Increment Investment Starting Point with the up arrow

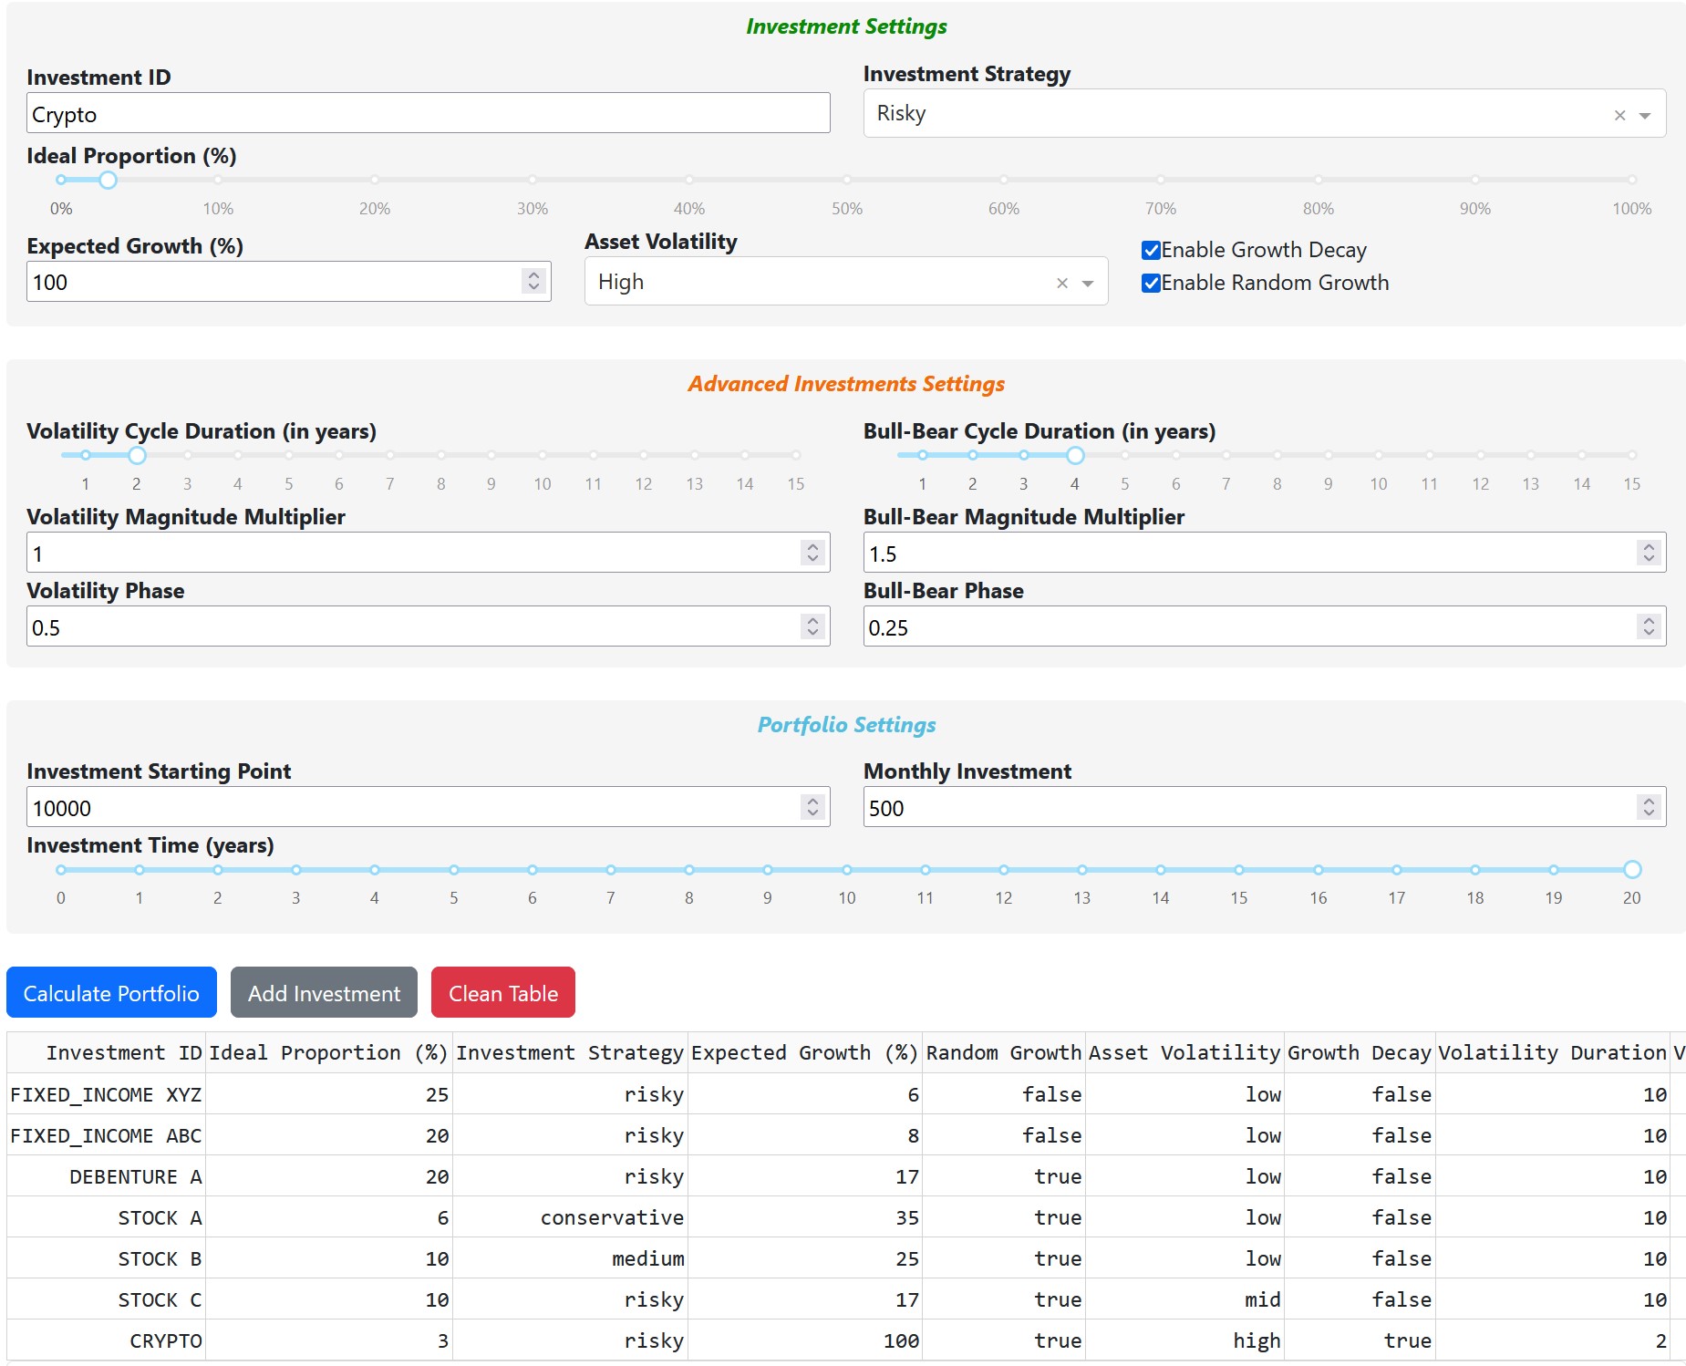coord(812,800)
